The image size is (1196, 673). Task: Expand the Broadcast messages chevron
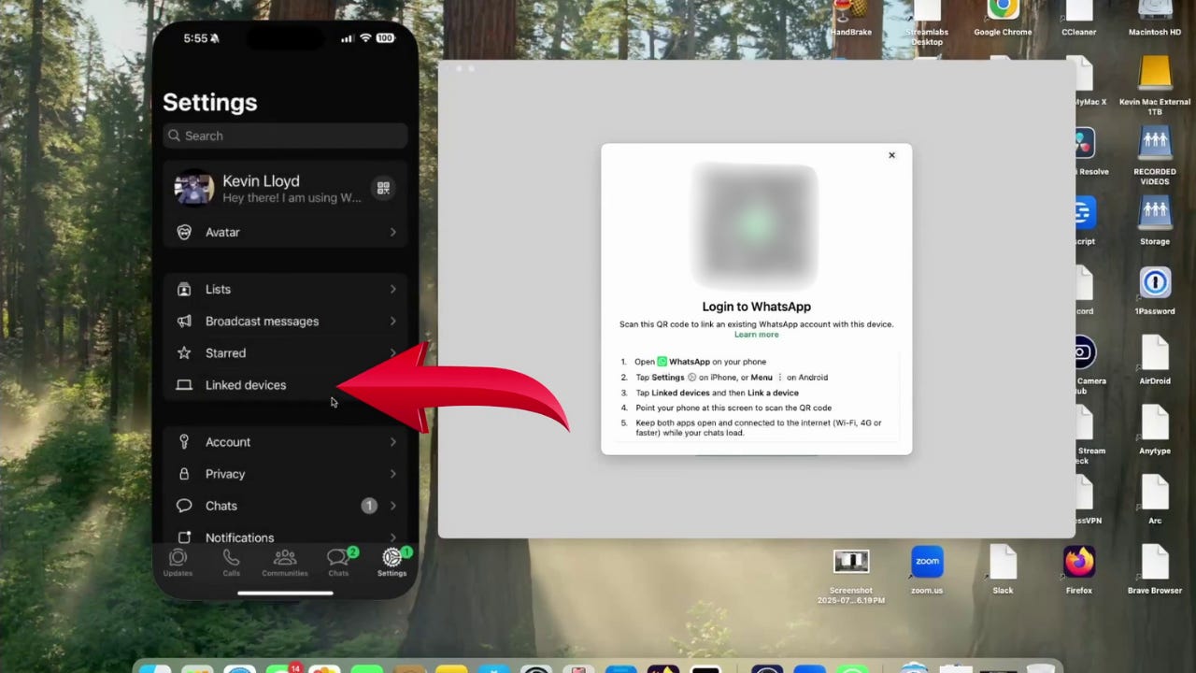point(392,321)
